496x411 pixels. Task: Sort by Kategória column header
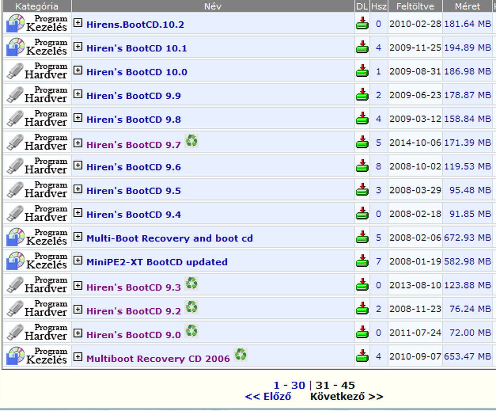point(36,6)
